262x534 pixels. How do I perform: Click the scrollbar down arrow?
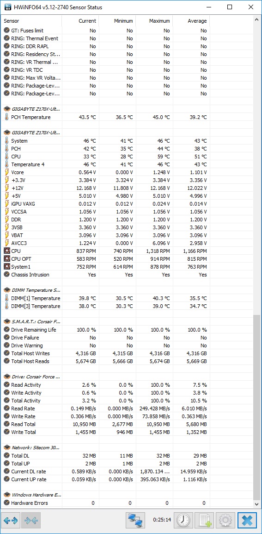[x=256, y=504]
